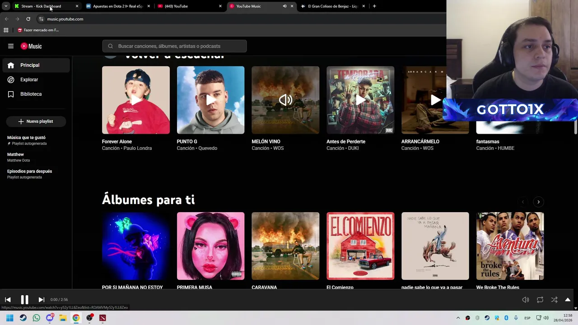Reload the current page

tap(28, 19)
